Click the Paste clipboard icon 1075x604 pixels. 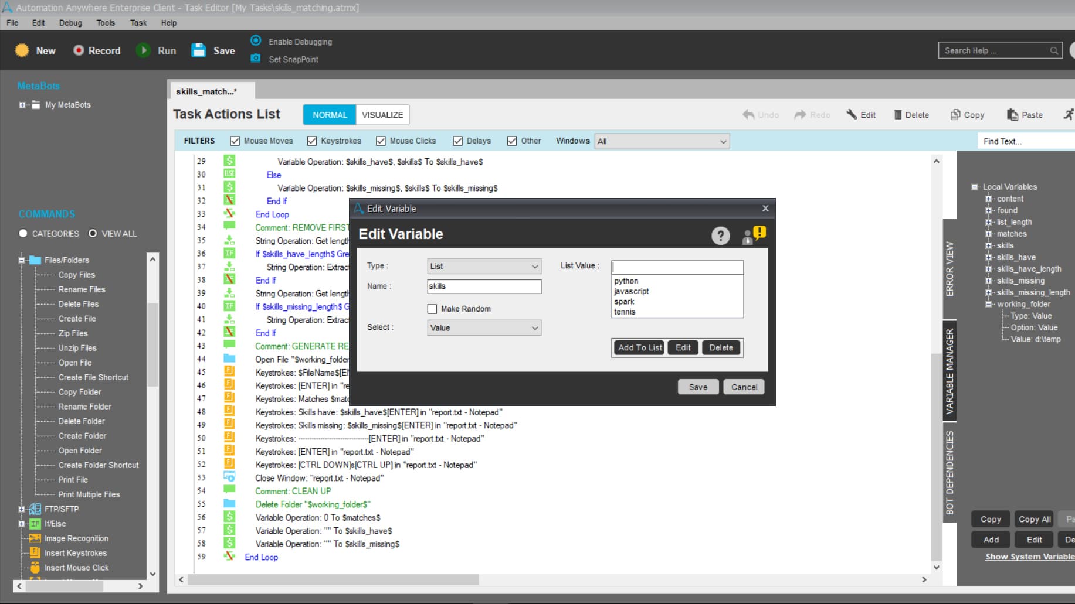point(1012,115)
